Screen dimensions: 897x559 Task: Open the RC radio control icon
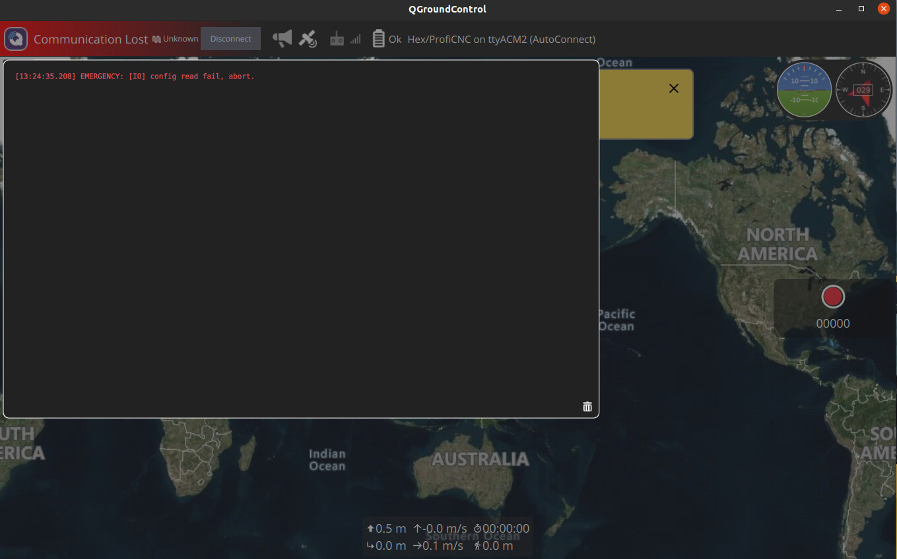(x=337, y=39)
